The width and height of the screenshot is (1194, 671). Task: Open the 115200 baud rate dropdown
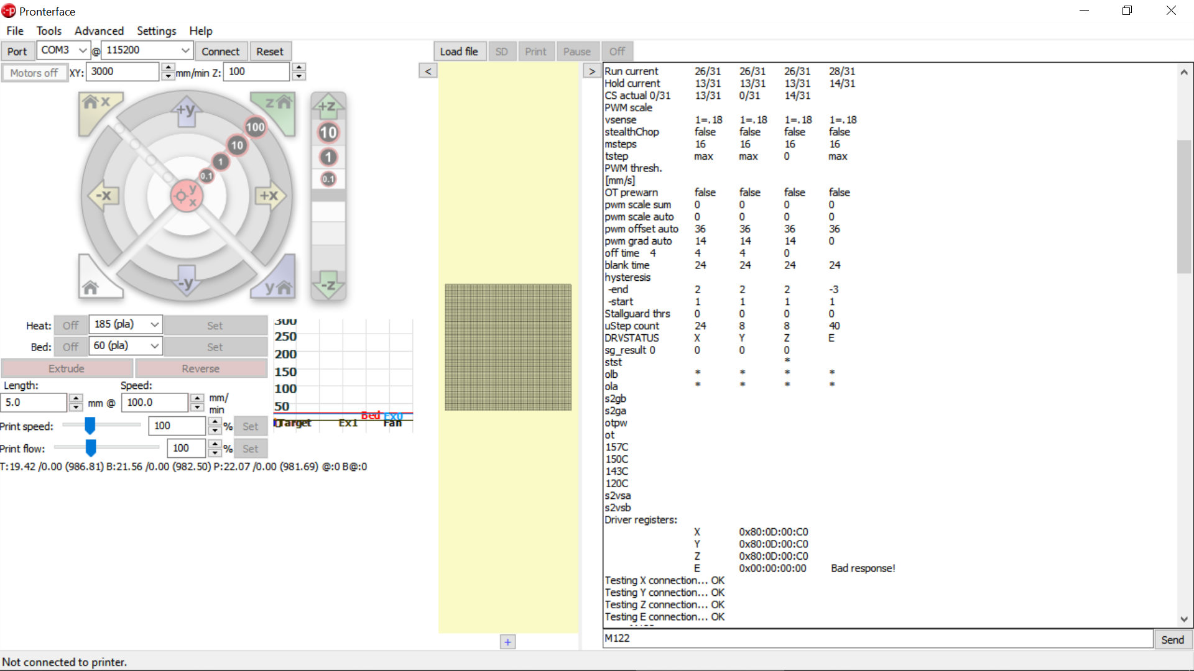click(185, 50)
